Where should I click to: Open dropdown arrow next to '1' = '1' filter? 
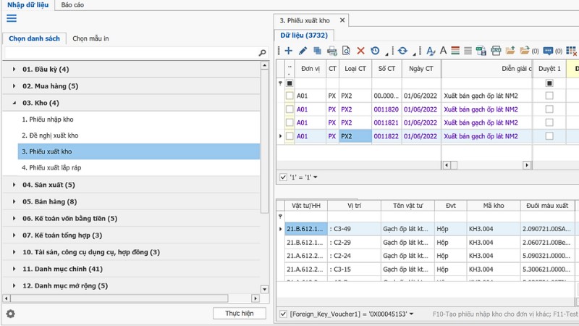click(x=316, y=177)
